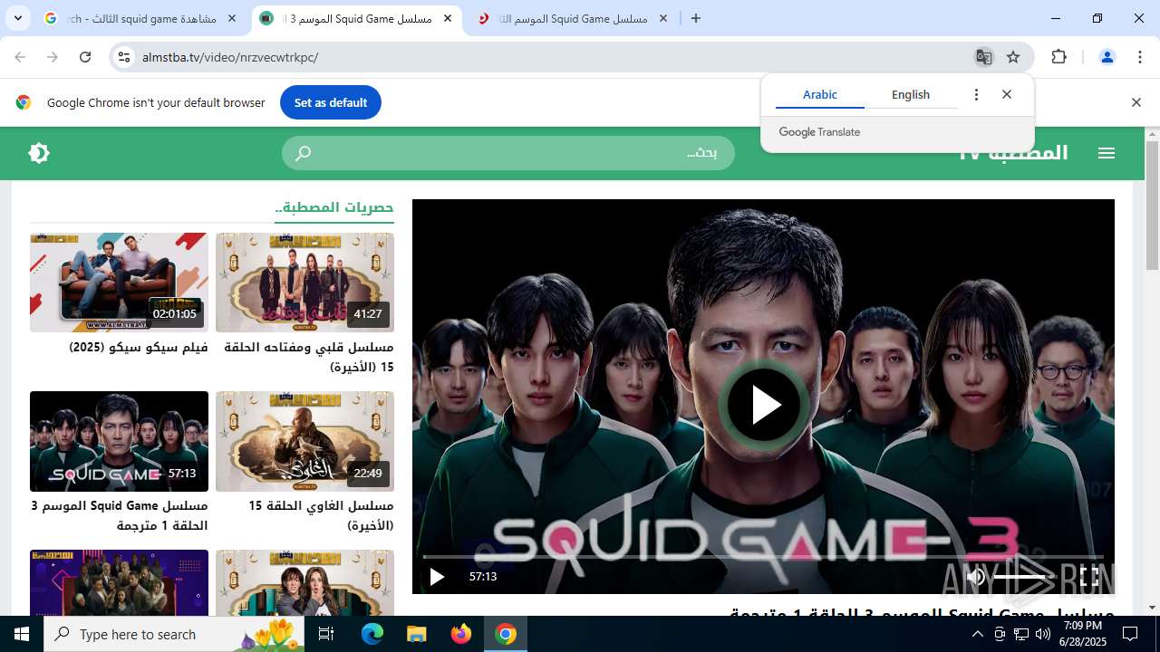
Task: Open the Windows Start menu
Action: (x=22, y=634)
